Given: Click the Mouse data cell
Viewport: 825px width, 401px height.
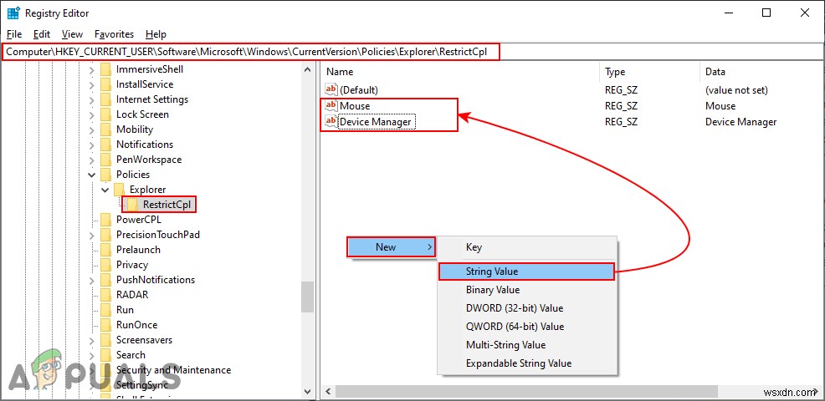Looking at the screenshot, I should 720,105.
